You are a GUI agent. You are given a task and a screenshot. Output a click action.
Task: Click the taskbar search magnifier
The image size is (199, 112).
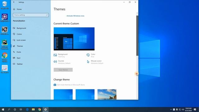point(9,110)
